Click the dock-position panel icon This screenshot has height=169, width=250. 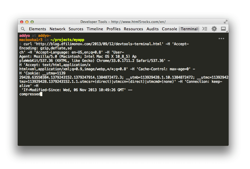[223, 29]
